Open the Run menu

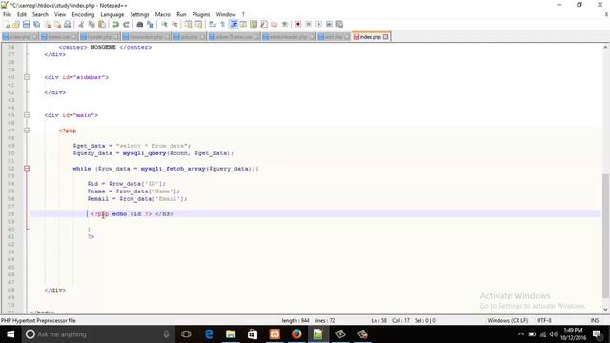click(181, 14)
